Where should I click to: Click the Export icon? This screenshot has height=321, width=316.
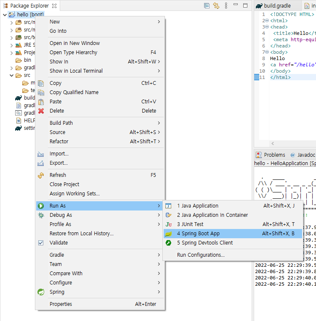(40, 163)
